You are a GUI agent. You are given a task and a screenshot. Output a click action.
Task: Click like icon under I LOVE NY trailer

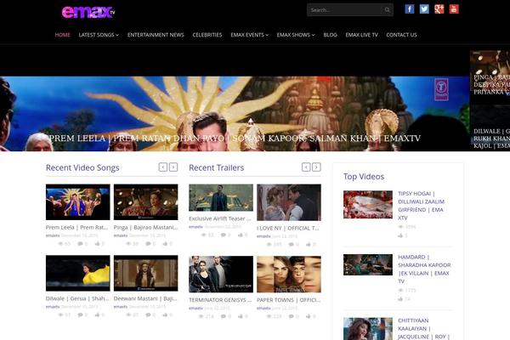point(309,244)
